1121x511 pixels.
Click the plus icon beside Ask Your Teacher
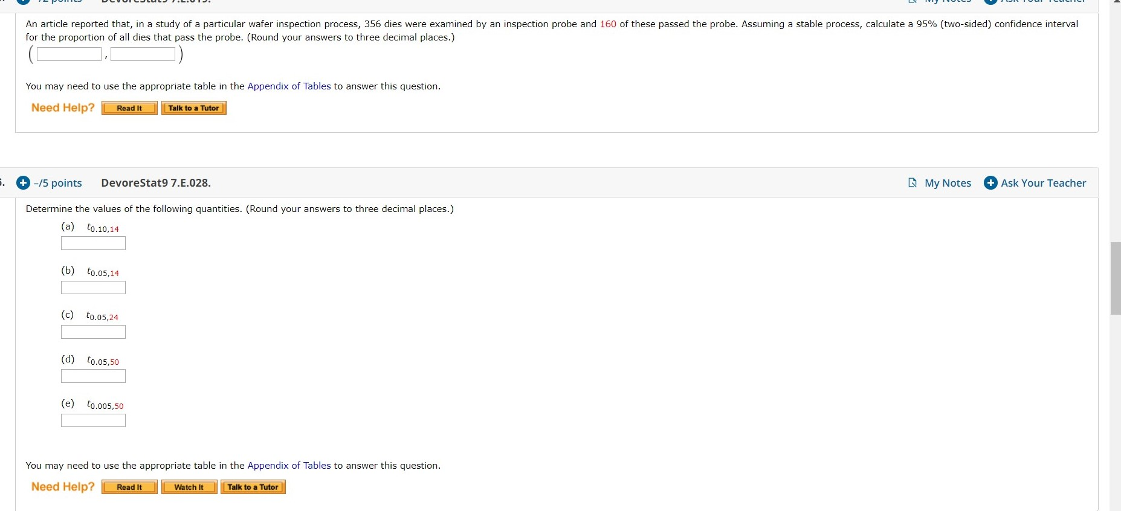(990, 183)
